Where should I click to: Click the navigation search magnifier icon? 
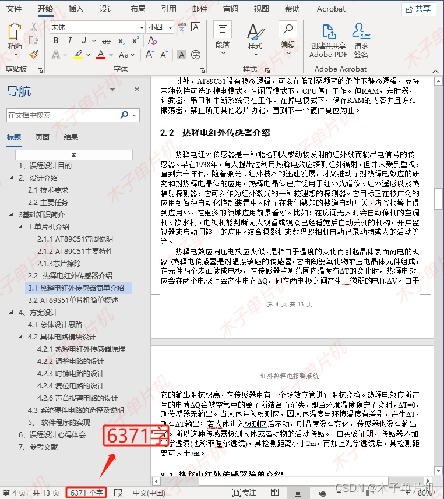(124, 115)
